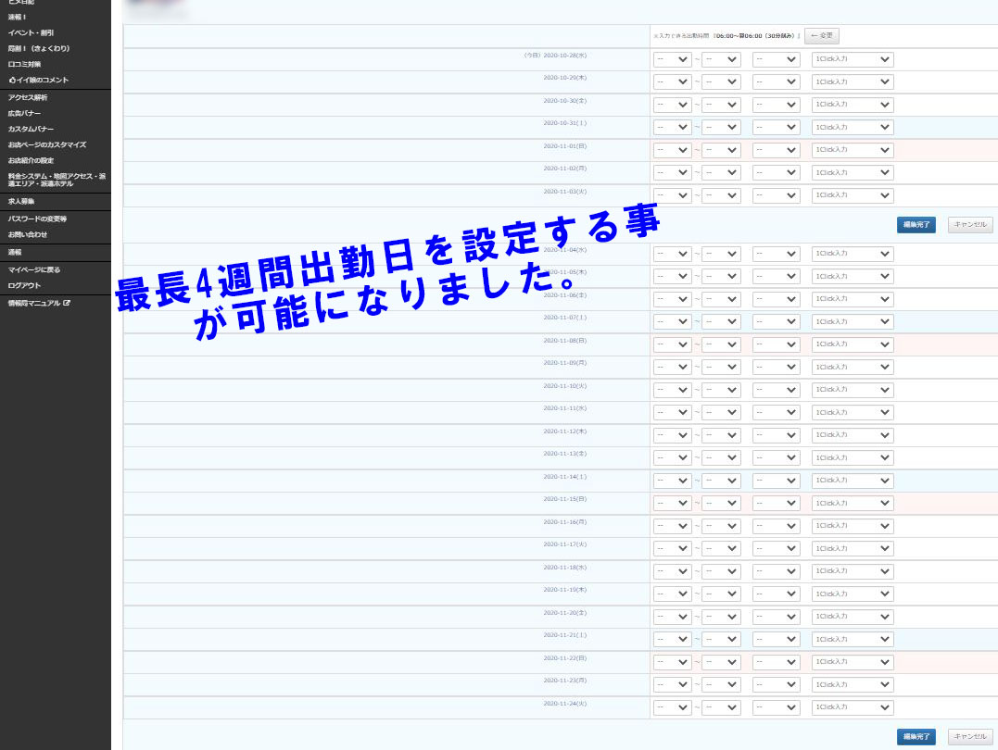Open the end-time dropdown for 2020-11-20
Viewport: 998px width, 750px height.
pos(721,617)
